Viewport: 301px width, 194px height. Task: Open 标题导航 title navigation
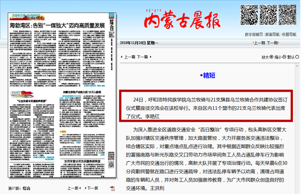[x=289, y=35]
